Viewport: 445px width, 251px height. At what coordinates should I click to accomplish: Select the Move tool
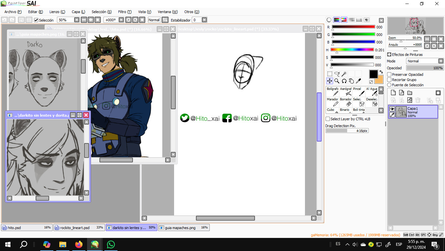(330, 81)
